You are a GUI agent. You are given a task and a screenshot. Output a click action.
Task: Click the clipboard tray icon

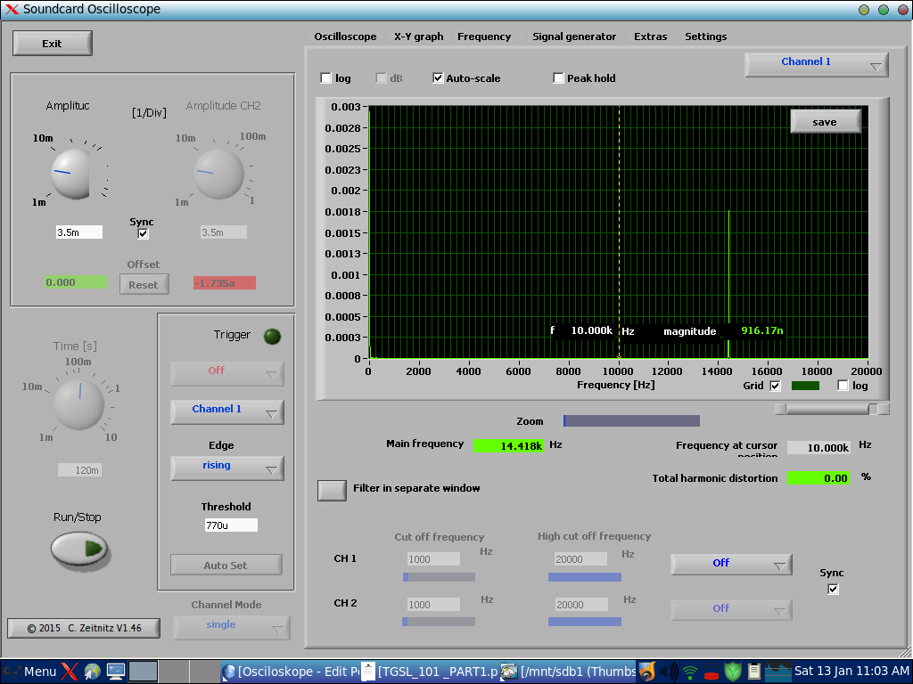[753, 672]
